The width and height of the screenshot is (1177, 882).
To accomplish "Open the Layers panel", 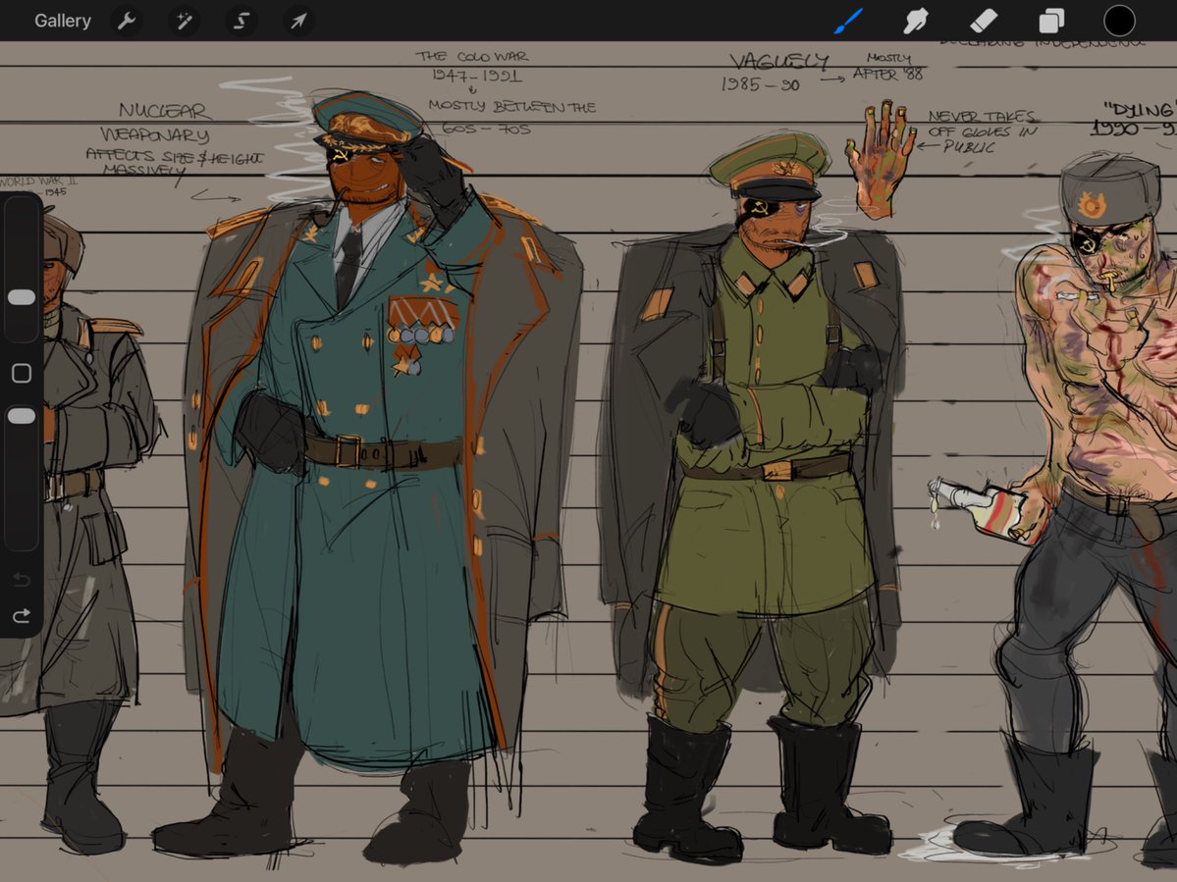I will click(x=1051, y=21).
